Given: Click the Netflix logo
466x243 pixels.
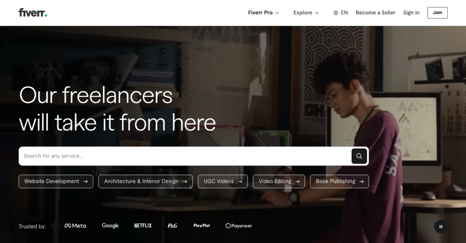Looking at the screenshot, I should [x=142, y=226].
